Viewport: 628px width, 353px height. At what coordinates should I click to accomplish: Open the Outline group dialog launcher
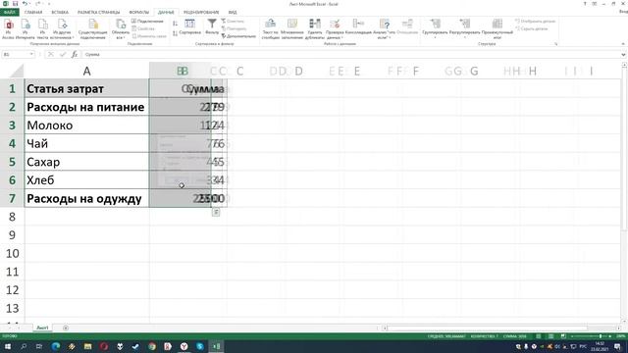(556, 44)
